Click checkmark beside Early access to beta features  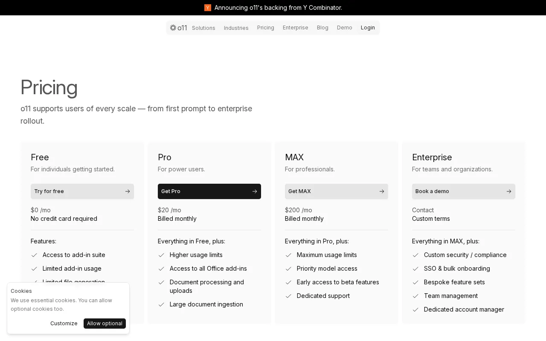[288, 283]
